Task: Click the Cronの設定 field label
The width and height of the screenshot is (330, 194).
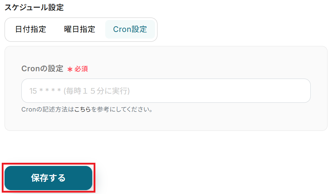Action: pos(42,69)
